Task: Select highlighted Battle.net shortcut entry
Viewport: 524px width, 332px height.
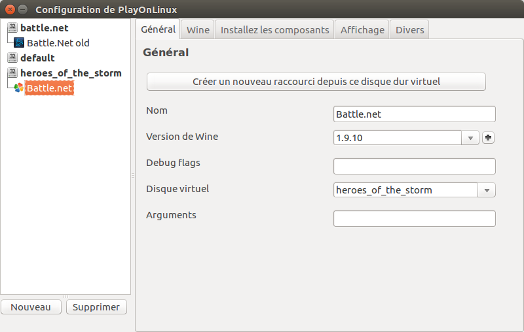Action: pyautogui.click(x=49, y=88)
